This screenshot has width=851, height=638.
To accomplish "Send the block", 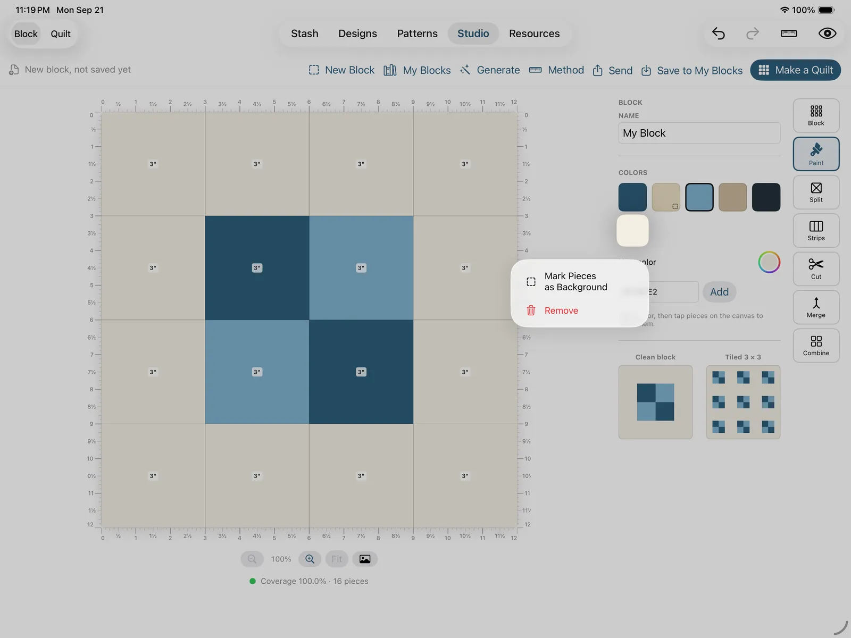I will [613, 70].
